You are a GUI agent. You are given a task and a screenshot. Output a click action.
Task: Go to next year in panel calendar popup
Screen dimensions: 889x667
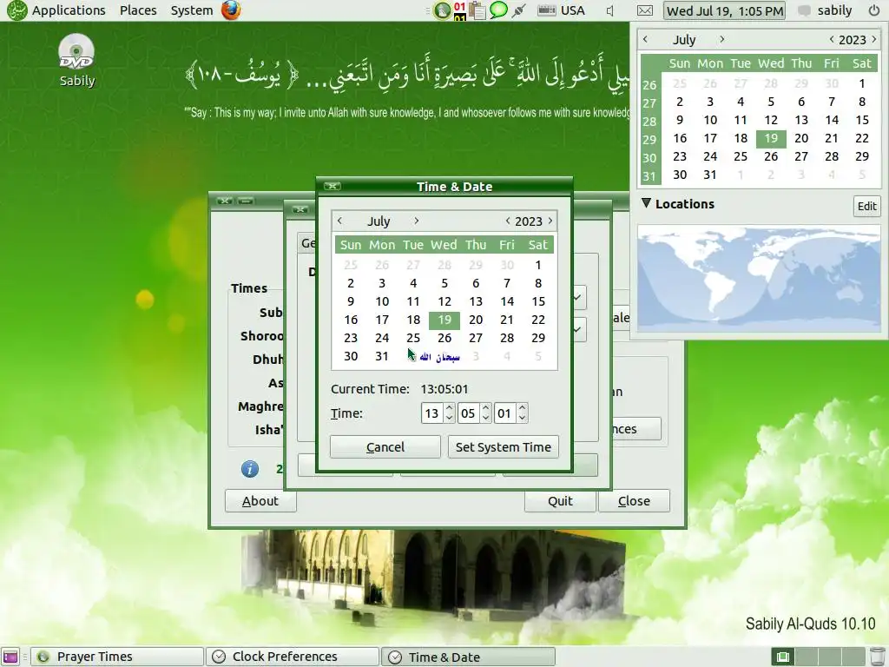point(873,39)
